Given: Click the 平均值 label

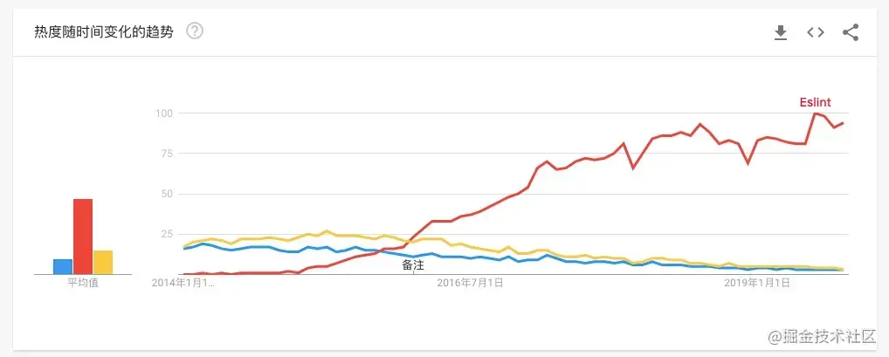Looking at the screenshot, I should point(83,283).
